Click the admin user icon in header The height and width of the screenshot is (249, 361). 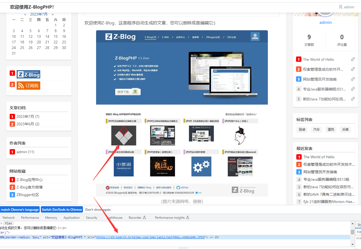tap(341, 7)
